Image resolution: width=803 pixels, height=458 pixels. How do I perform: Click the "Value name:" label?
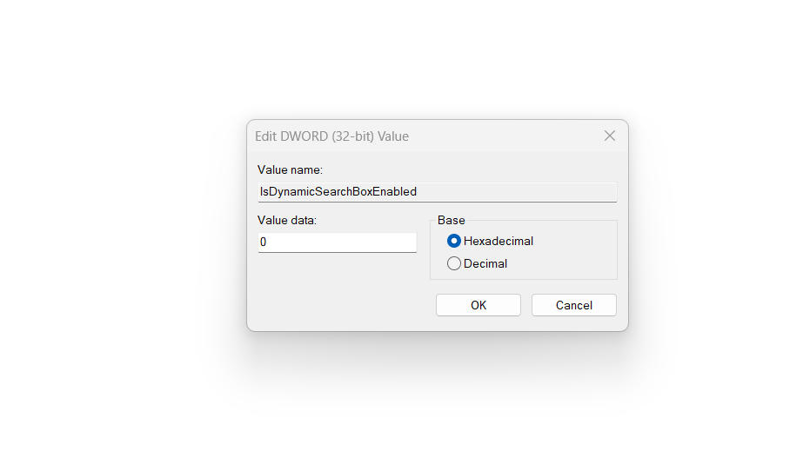[290, 169]
